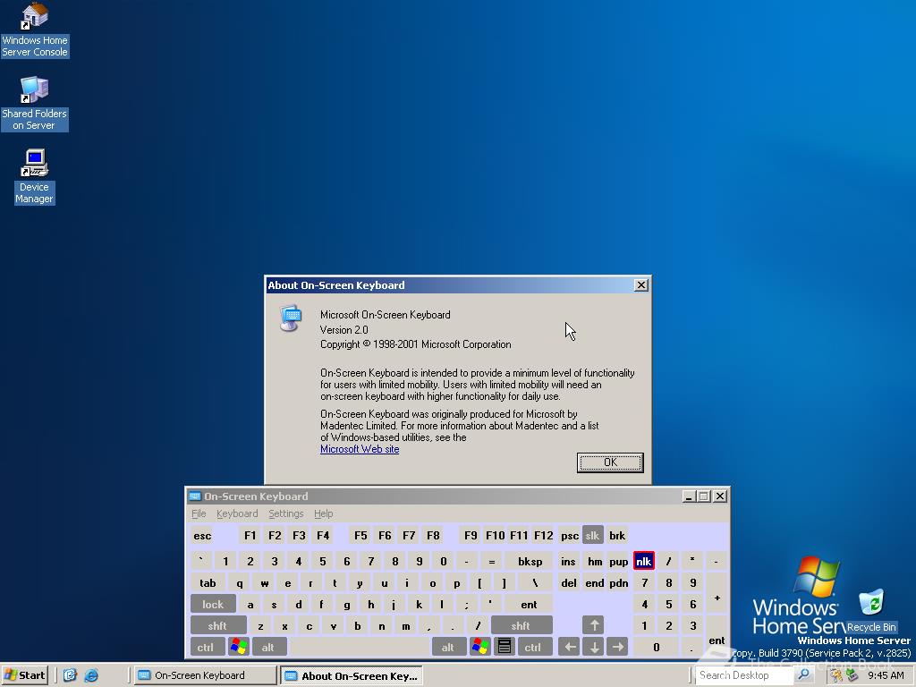The height and width of the screenshot is (687, 916).
Task: Switch to On-Screen Keyboard taskbar button
Action: [x=206, y=675]
